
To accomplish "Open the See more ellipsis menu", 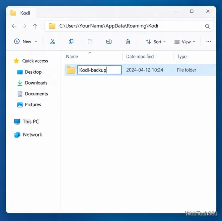I will click(209, 42).
